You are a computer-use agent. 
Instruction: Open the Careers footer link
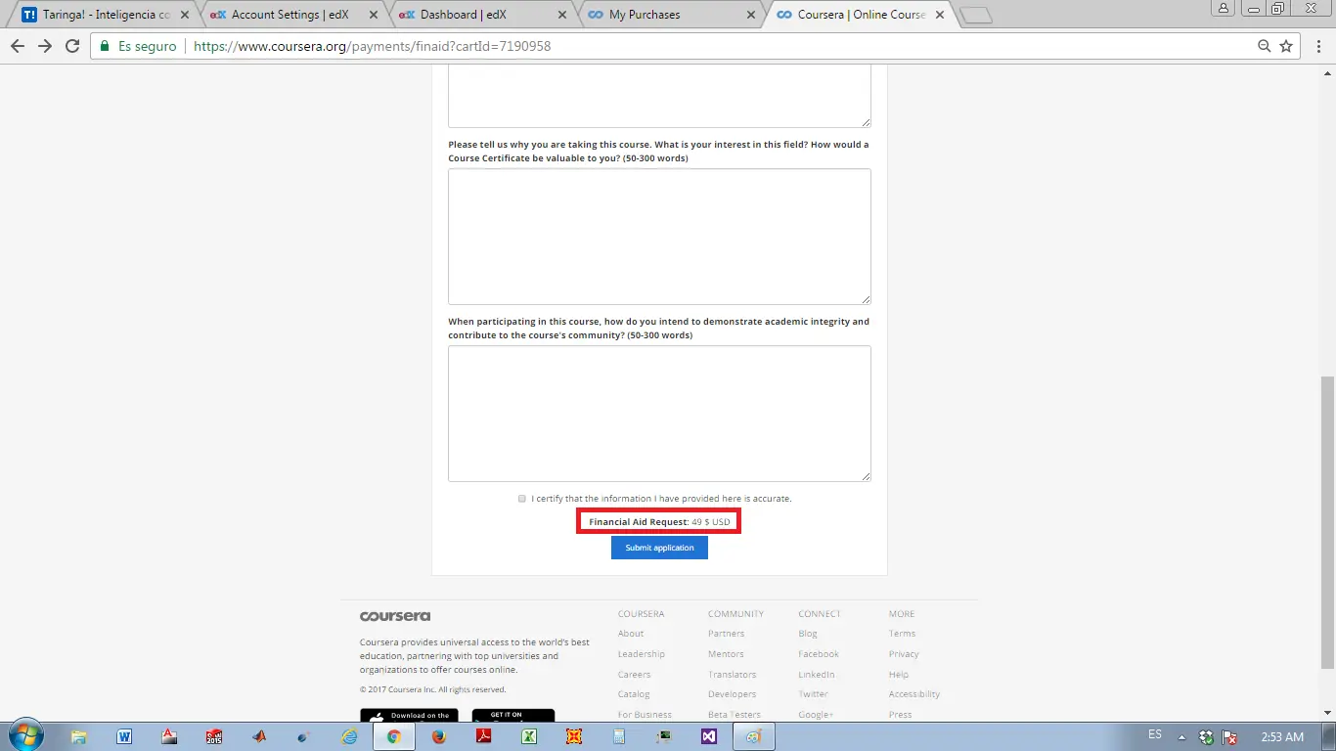pos(634,675)
